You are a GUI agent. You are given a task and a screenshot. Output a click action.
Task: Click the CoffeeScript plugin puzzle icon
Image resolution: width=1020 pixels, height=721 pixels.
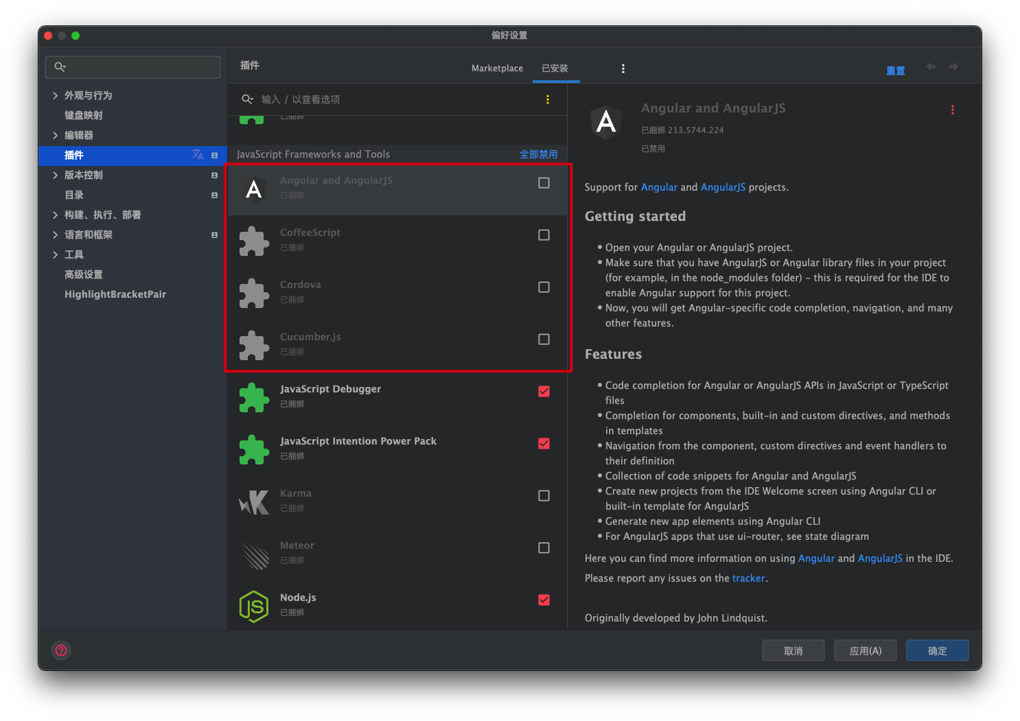tap(254, 241)
